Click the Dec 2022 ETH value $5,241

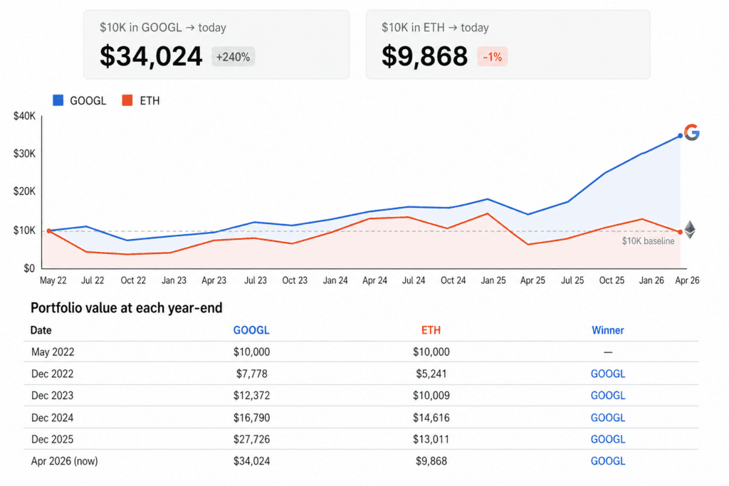[431, 374]
